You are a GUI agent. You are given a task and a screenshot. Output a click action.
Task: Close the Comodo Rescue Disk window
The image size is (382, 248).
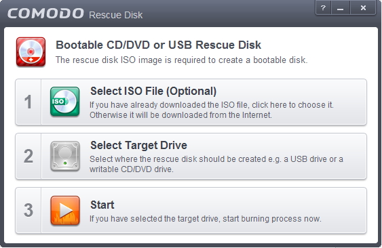[363, 8]
